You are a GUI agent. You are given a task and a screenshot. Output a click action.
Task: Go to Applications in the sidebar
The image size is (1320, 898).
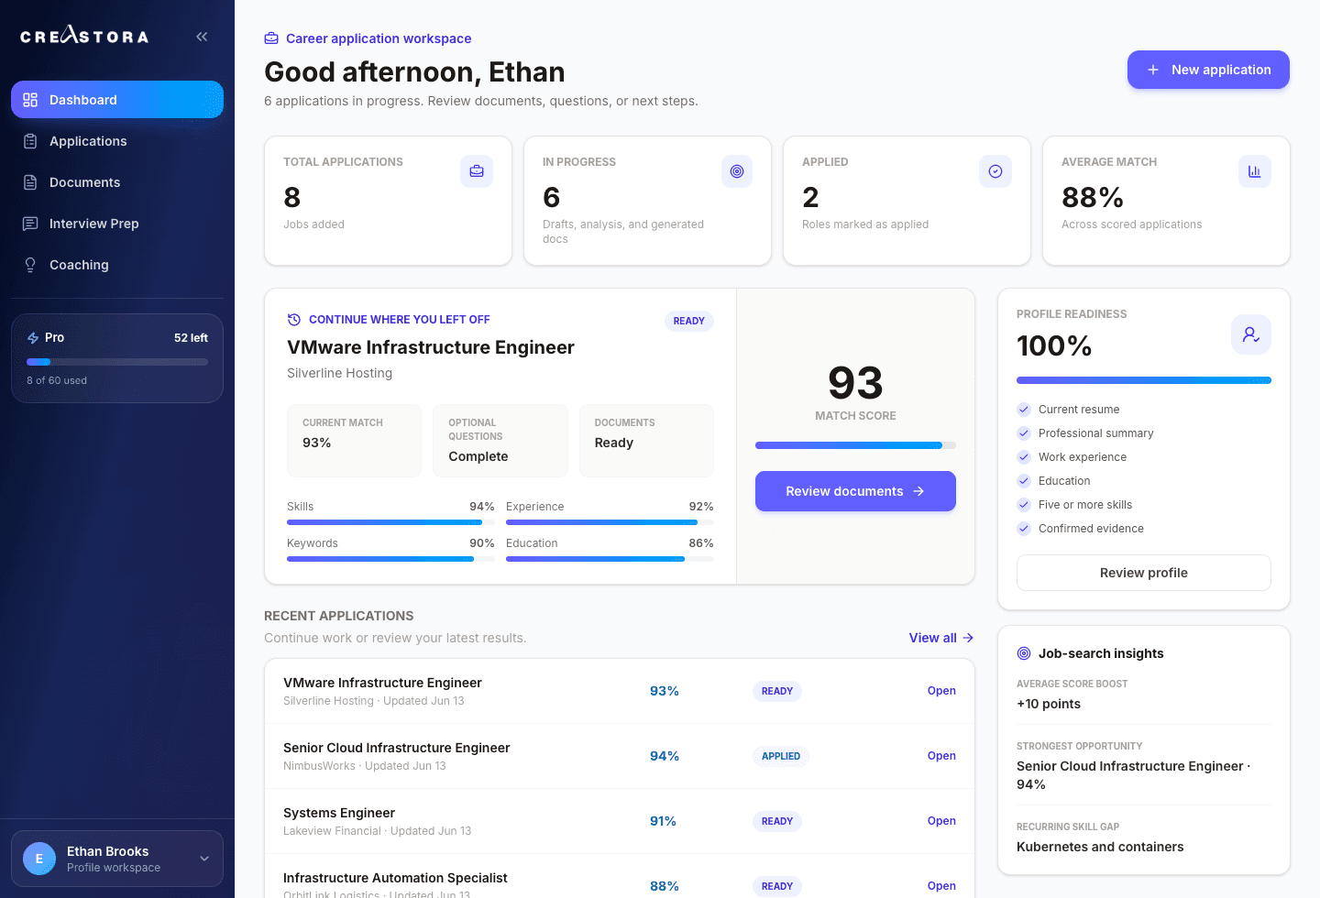[117, 141]
